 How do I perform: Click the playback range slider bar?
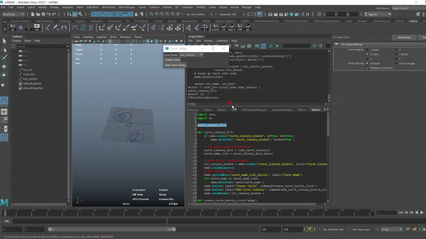click(111, 229)
